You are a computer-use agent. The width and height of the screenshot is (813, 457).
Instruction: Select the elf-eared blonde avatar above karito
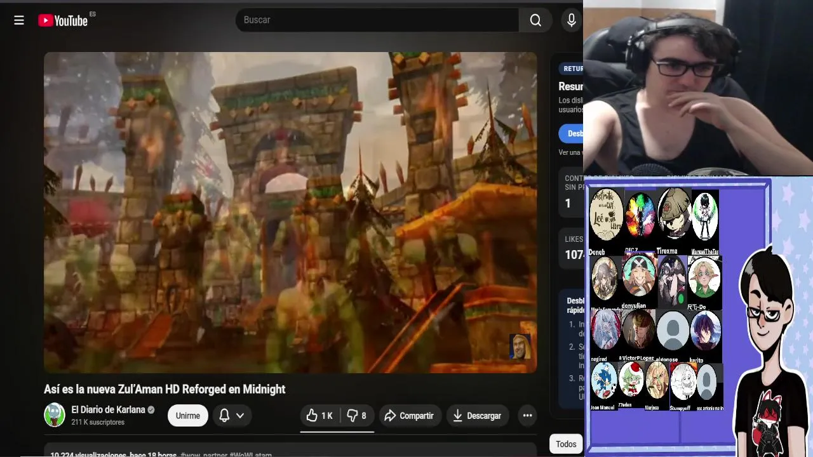pyautogui.click(x=704, y=277)
